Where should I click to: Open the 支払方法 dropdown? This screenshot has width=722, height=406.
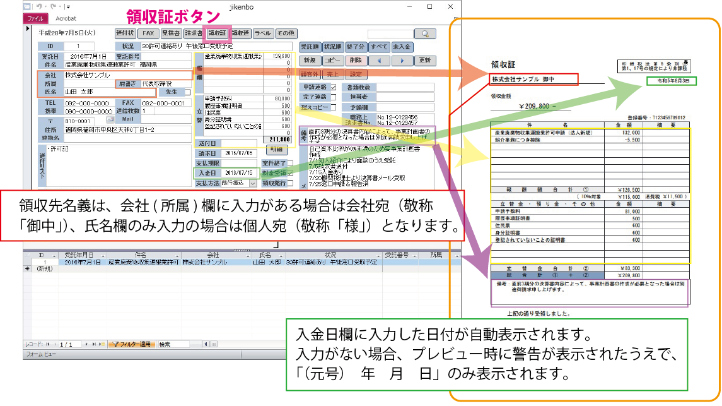(x=253, y=183)
